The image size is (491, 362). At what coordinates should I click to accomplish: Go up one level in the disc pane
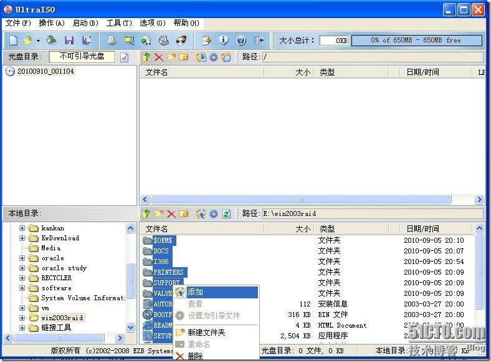(x=146, y=57)
